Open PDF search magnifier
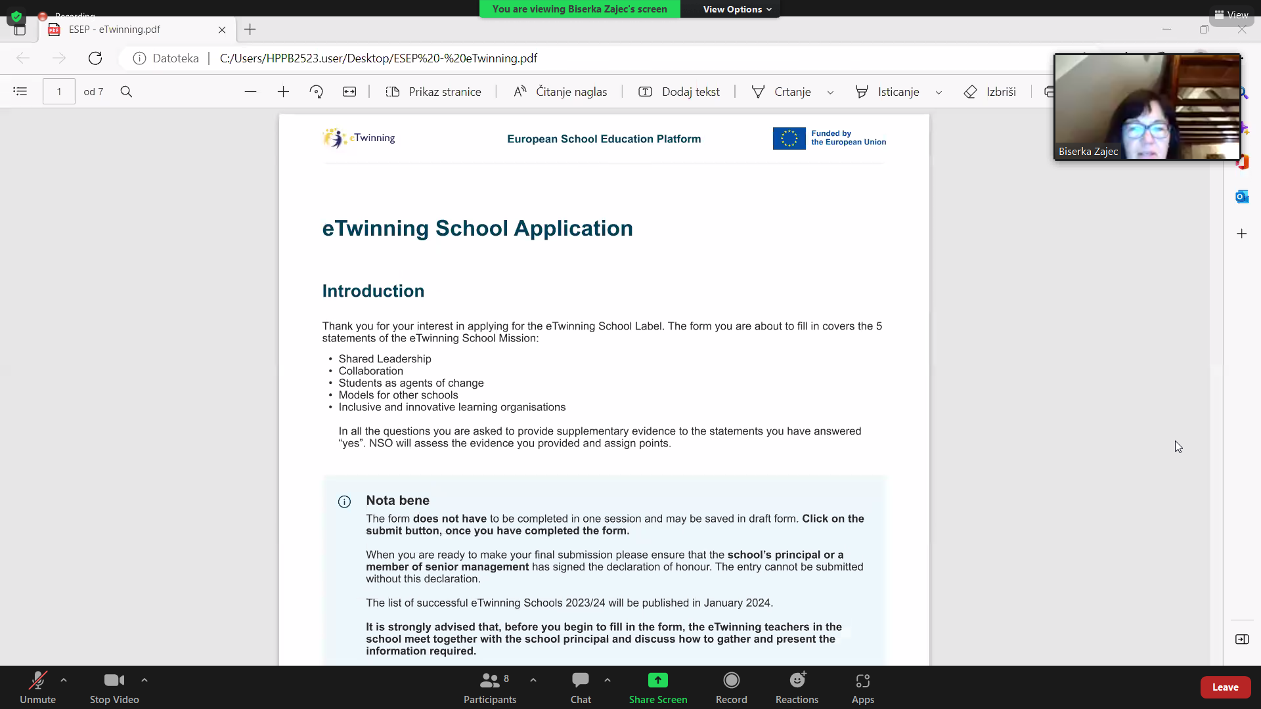The image size is (1261, 709). (126, 92)
